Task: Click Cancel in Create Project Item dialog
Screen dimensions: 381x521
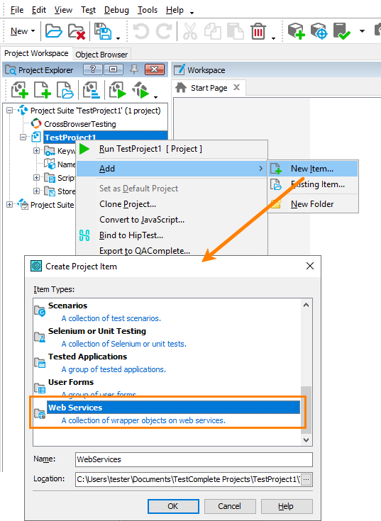Action: tap(230, 506)
